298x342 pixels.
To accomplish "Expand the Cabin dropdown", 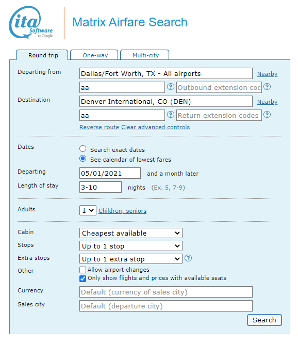I will point(131,233).
